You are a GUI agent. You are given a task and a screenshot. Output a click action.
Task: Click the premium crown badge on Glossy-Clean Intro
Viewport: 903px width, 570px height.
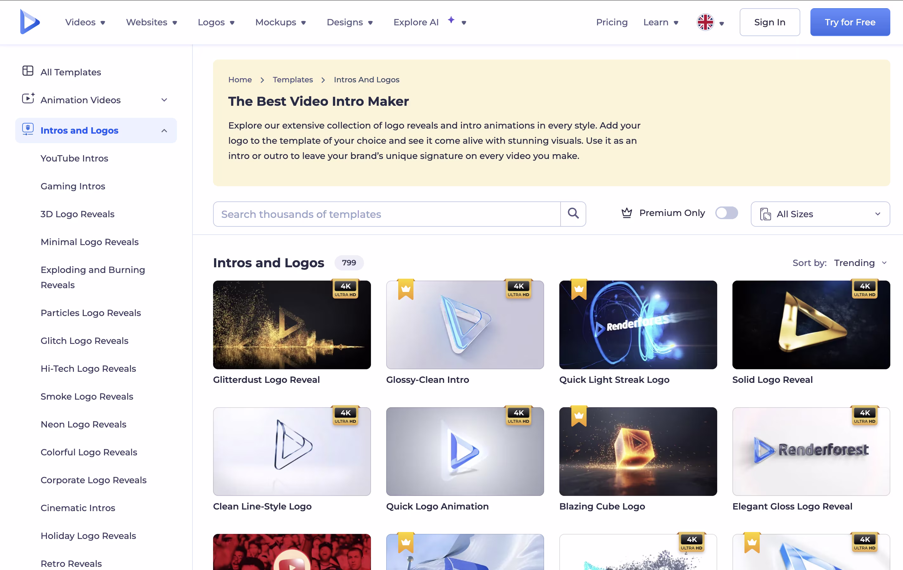[406, 289]
